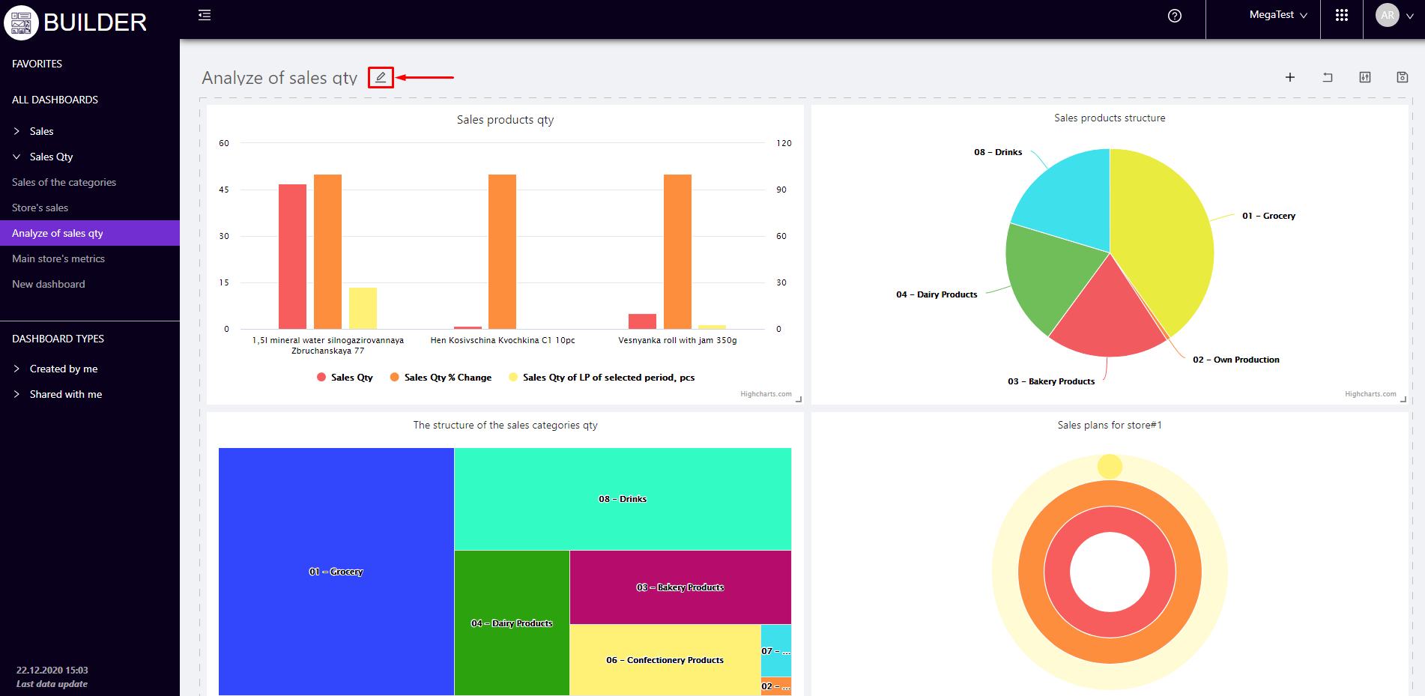Open the MegaTest dropdown

pyautogui.click(x=1278, y=15)
